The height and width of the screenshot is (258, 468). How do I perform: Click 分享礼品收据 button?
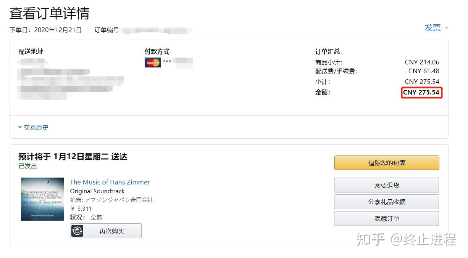coord(386,202)
